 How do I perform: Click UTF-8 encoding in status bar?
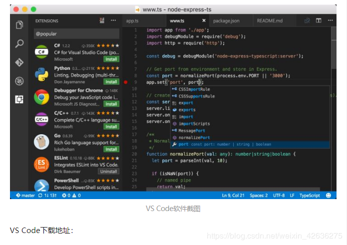click(279, 196)
